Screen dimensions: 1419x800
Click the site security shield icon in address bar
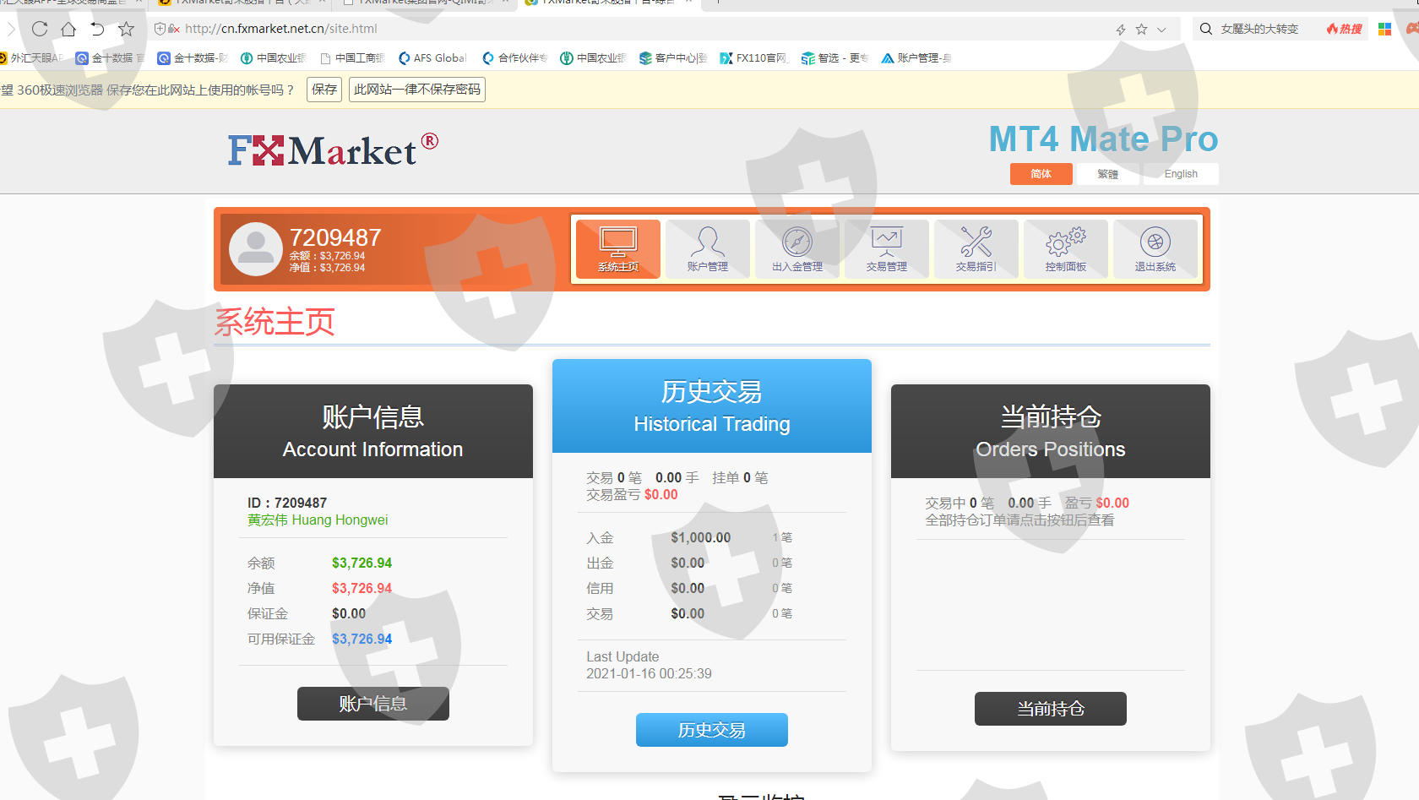(160, 29)
